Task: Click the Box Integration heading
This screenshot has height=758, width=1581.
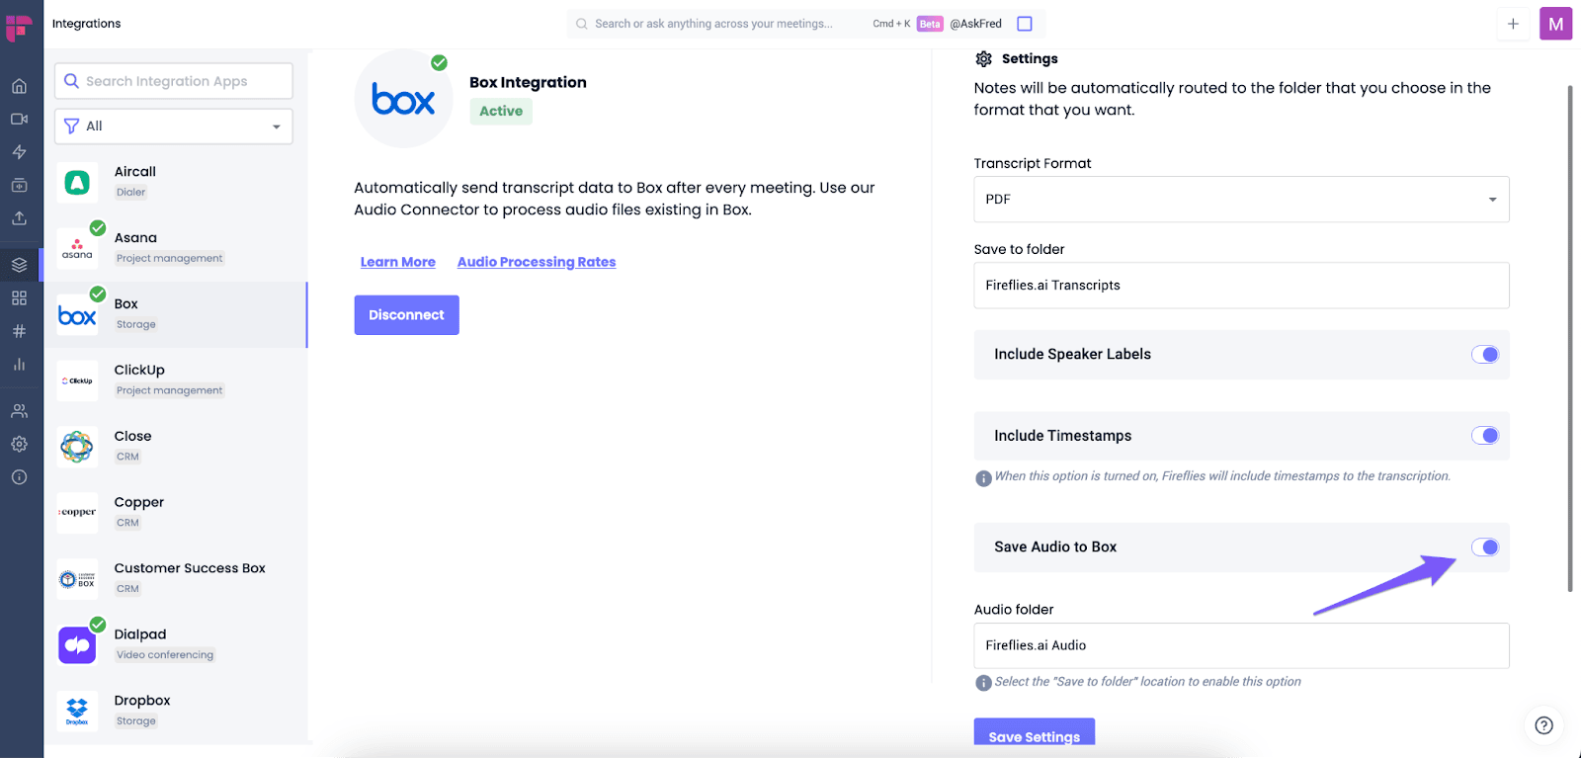Action: point(528,83)
